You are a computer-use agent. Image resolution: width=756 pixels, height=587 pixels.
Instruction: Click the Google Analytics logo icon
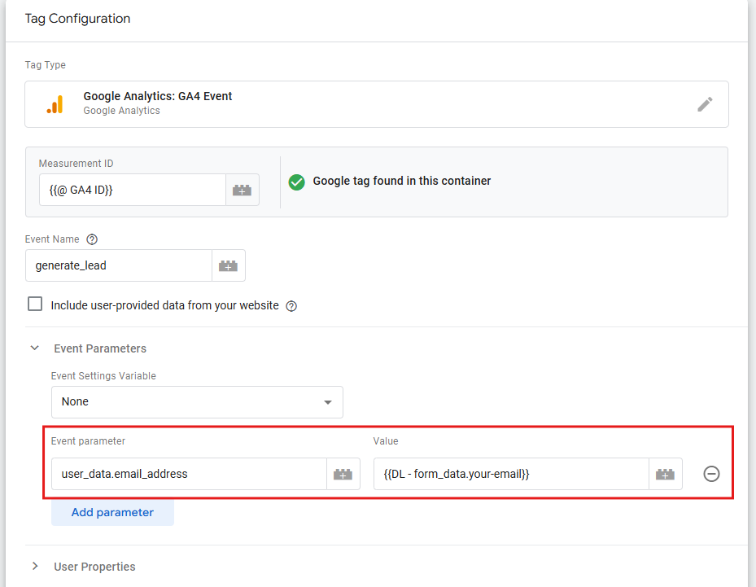pyautogui.click(x=55, y=104)
